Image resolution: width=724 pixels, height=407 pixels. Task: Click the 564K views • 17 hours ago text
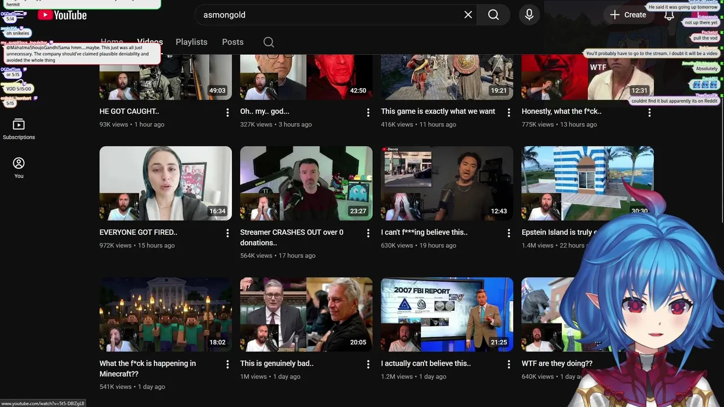click(x=278, y=256)
